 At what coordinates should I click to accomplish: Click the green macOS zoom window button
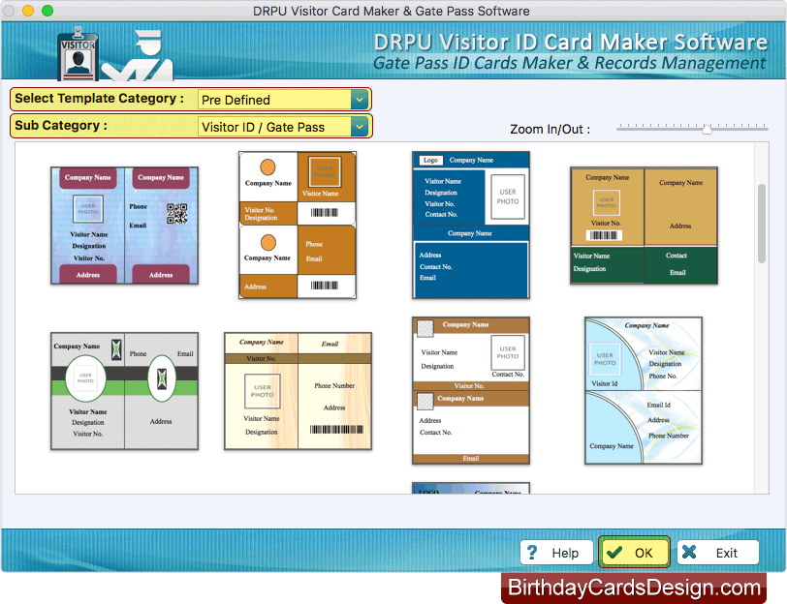coord(47,11)
